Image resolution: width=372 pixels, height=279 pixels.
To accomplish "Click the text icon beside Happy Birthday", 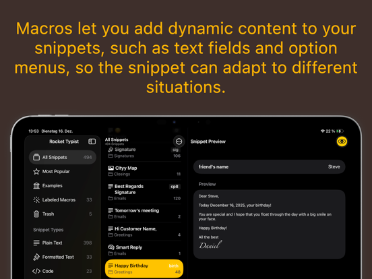I will pyautogui.click(x=111, y=266).
